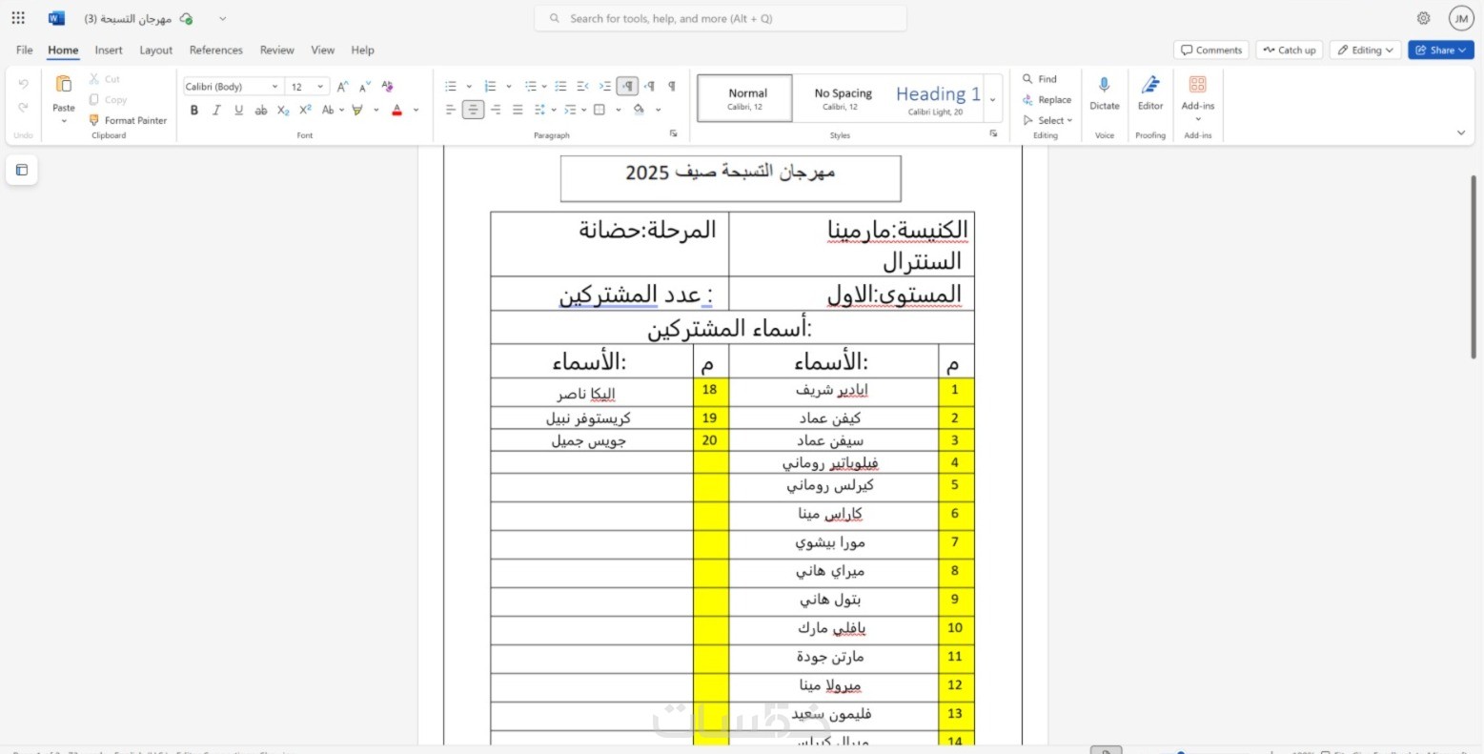Open the Editor proofing tool
Image resolution: width=1484 pixels, height=754 pixels.
pyautogui.click(x=1150, y=93)
